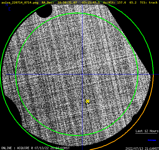Click the asiva_220714_0714.png filename text
Viewport: 159px width, 150px height.
20,3
